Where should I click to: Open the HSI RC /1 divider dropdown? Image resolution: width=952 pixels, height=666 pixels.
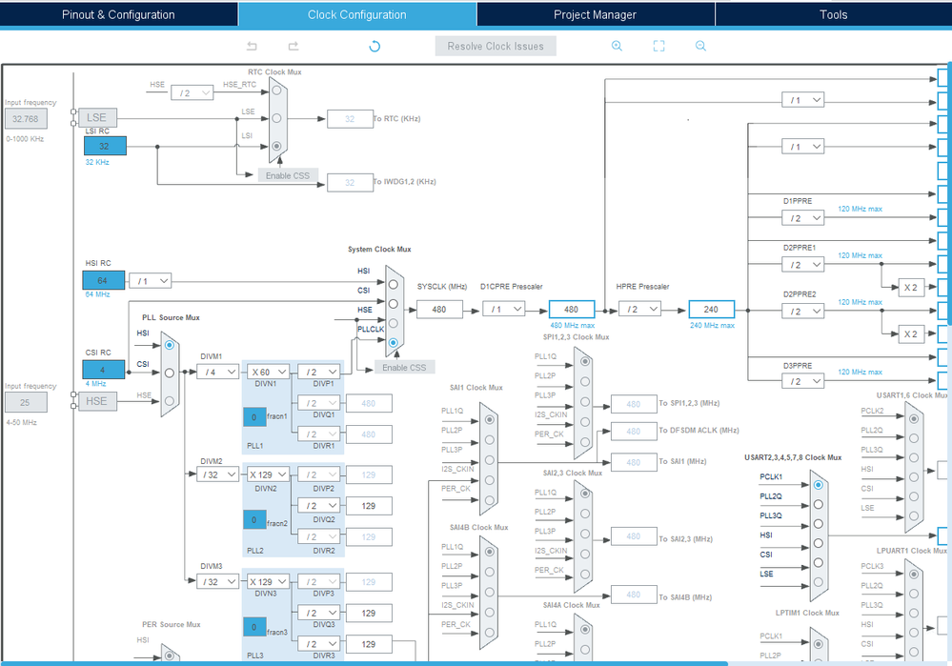pyautogui.click(x=150, y=281)
